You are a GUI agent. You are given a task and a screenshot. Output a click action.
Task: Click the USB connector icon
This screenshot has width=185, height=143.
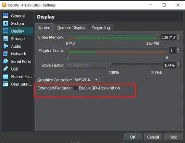tap(5, 69)
